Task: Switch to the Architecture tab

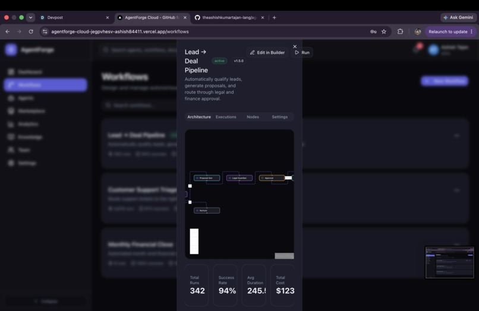Action: click(199, 117)
